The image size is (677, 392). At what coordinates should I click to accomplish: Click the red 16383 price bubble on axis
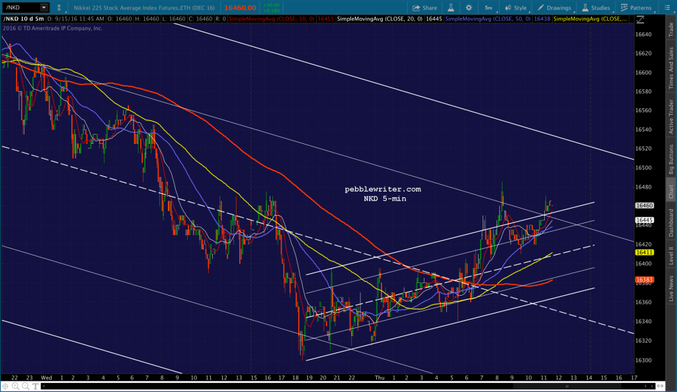(x=644, y=280)
